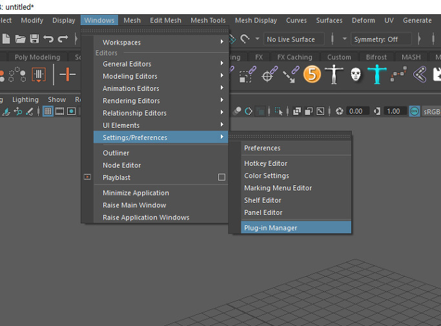The height and width of the screenshot is (326, 441).
Task: Click the Windows menu tear-off dotted bar
Action: pyautogui.click(x=155, y=30)
